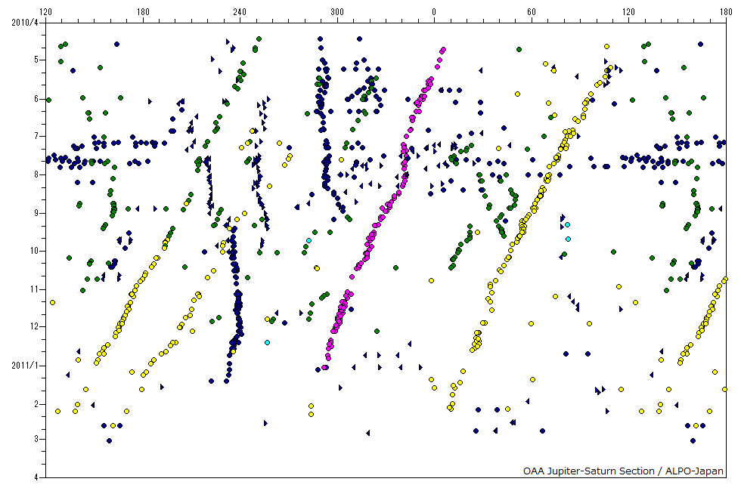This screenshot has width=741, height=491.
Task: Click the month "9" label on left axis
Action: (x=36, y=213)
